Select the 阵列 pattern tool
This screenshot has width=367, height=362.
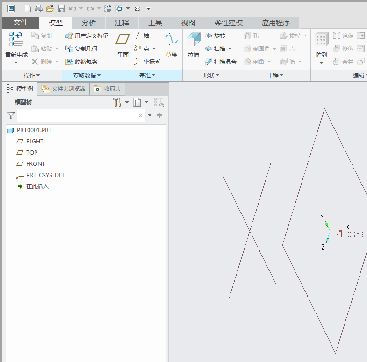[x=321, y=45]
